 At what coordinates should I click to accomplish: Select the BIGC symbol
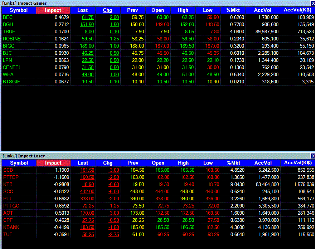coord(9,46)
